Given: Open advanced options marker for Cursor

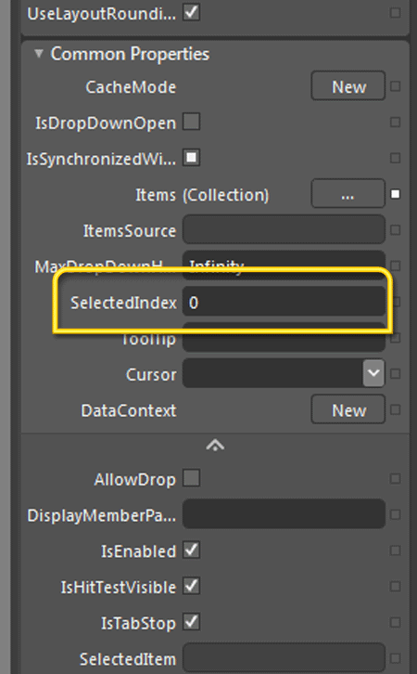Looking at the screenshot, I should click(x=395, y=373).
